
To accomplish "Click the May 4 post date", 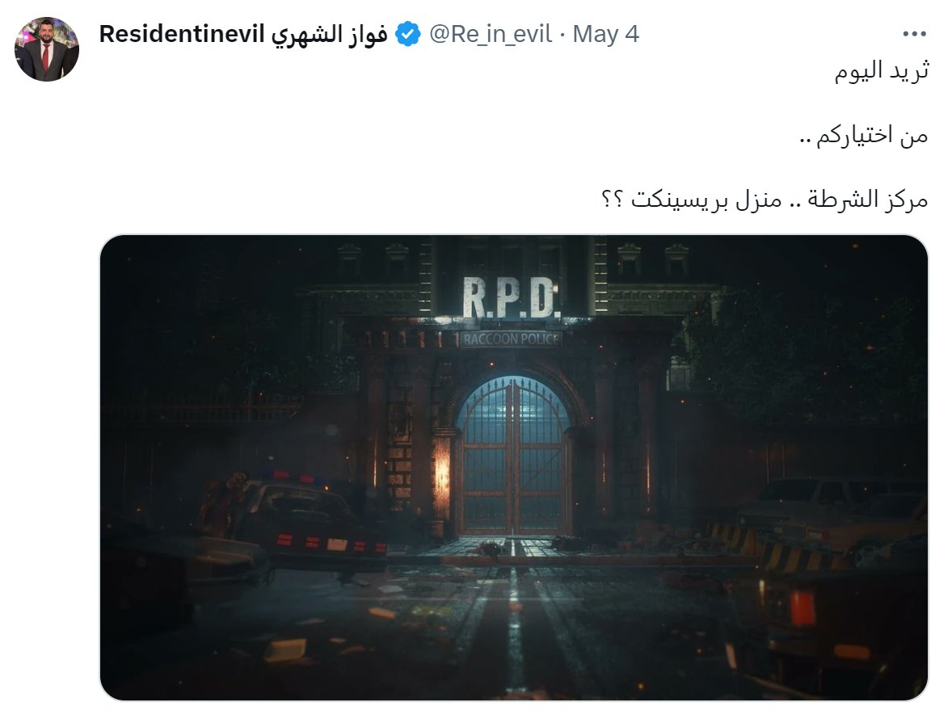I will 606,34.
